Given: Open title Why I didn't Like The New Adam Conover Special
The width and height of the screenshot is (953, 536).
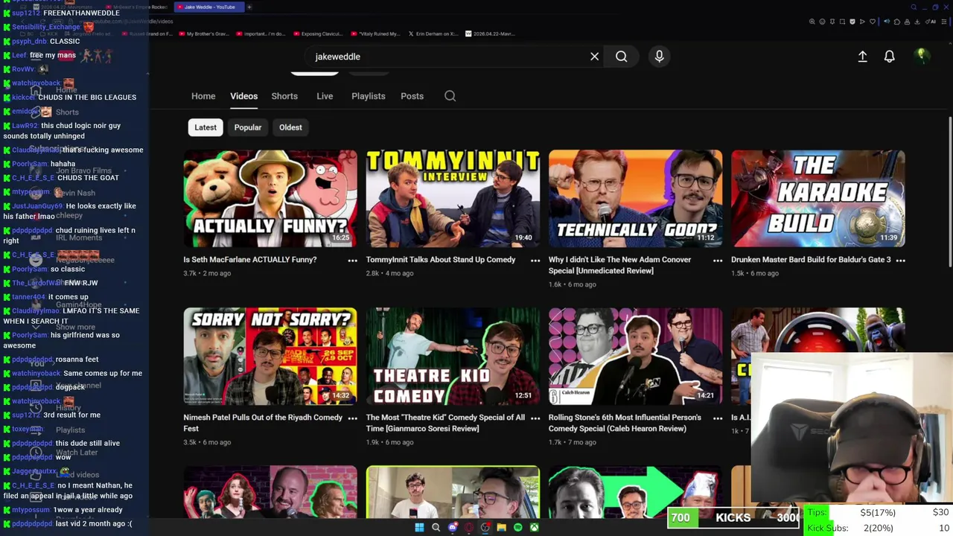Looking at the screenshot, I should pos(619,265).
